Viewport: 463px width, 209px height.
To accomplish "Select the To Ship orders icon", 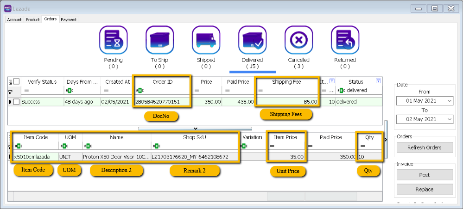I will pos(159,40).
